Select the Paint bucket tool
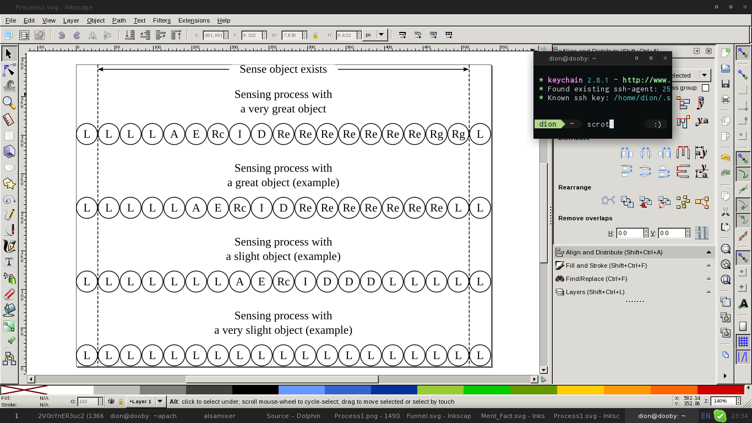 [x=9, y=310]
